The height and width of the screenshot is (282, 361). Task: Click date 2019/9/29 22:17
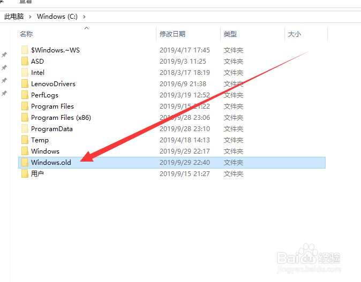[x=185, y=151]
